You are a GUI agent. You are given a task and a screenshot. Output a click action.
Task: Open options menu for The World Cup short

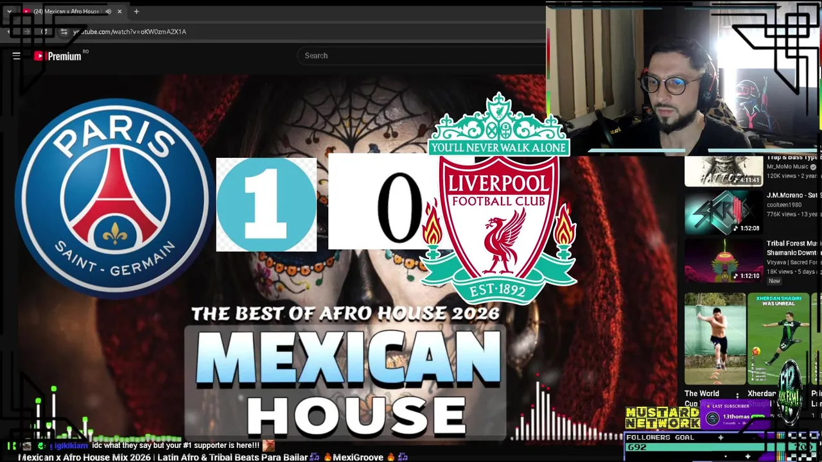click(x=737, y=395)
